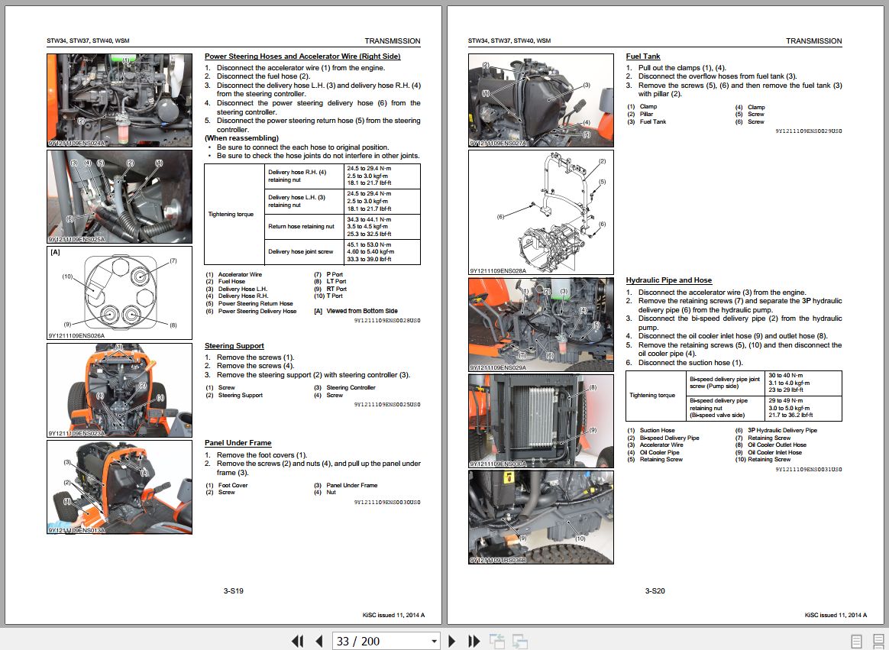
Task: Click legend entry '(9) Oil Cooler Inlet Hose'
Action: click(x=768, y=453)
